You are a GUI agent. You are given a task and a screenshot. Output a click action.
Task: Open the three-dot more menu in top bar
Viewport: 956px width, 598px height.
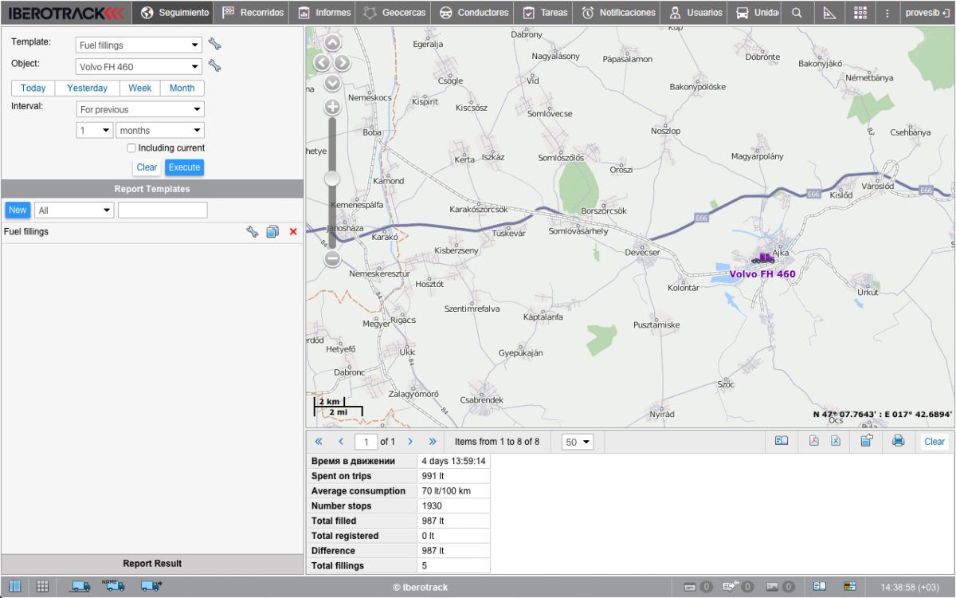[887, 13]
